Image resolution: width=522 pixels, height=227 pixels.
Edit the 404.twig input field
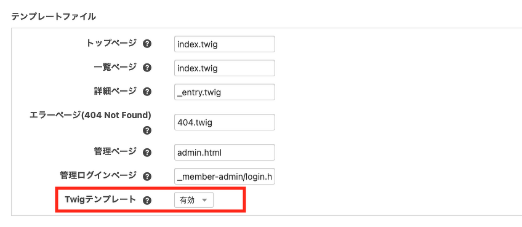click(225, 122)
